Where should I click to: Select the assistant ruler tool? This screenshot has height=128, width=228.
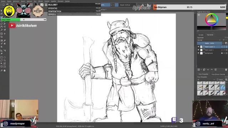[1, 50]
